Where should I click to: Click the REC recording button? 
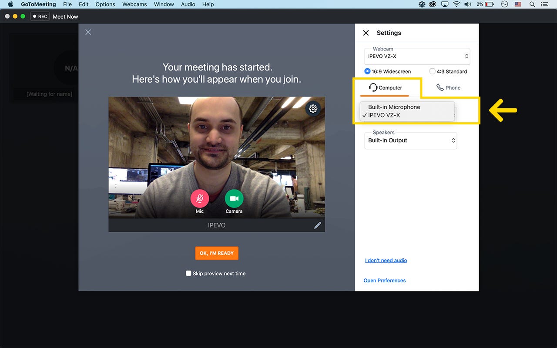point(40,17)
